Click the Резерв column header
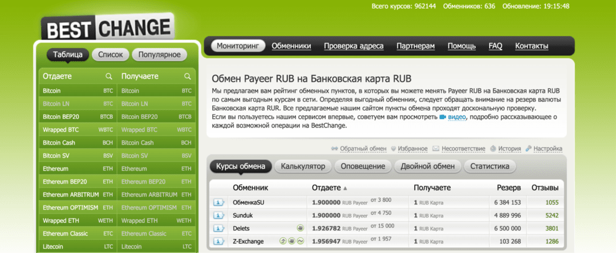Viewport: 616px width, 253px height. pos(509,188)
